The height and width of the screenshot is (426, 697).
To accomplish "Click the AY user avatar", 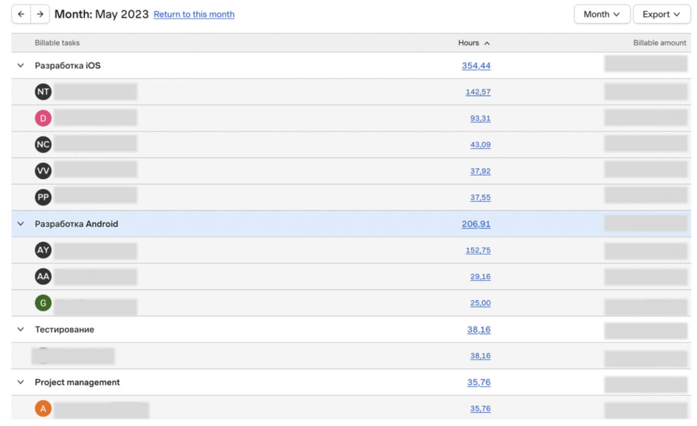I will tap(44, 250).
